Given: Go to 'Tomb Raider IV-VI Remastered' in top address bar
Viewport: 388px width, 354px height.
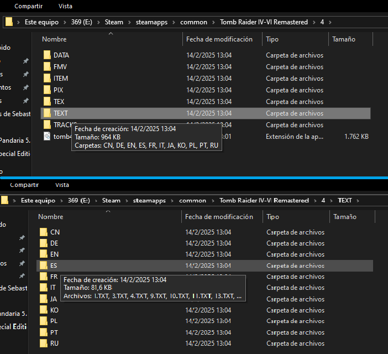Looking at the screenshot, I should 264,22.
